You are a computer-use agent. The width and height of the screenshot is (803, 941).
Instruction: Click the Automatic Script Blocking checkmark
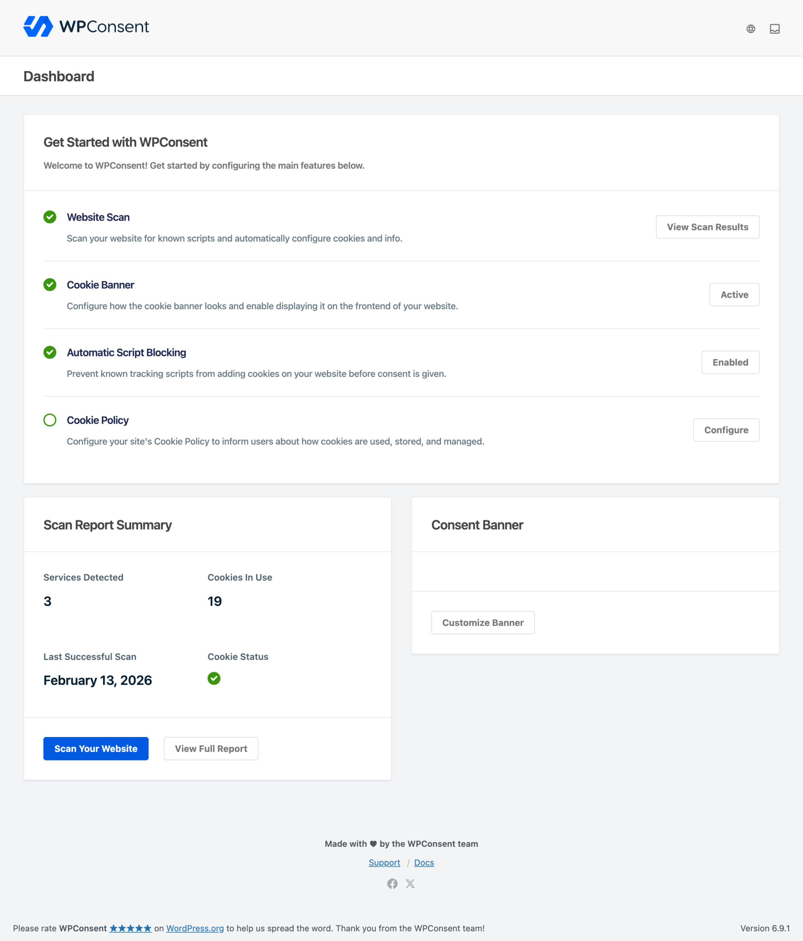point(50,353)
